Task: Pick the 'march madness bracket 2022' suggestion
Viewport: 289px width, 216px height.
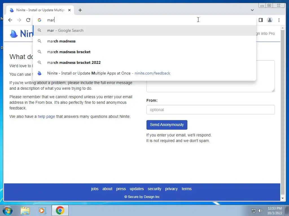Action: (144, 62)
